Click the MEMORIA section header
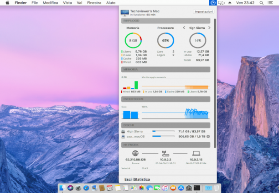279x193 pixels. click(165, 69)
